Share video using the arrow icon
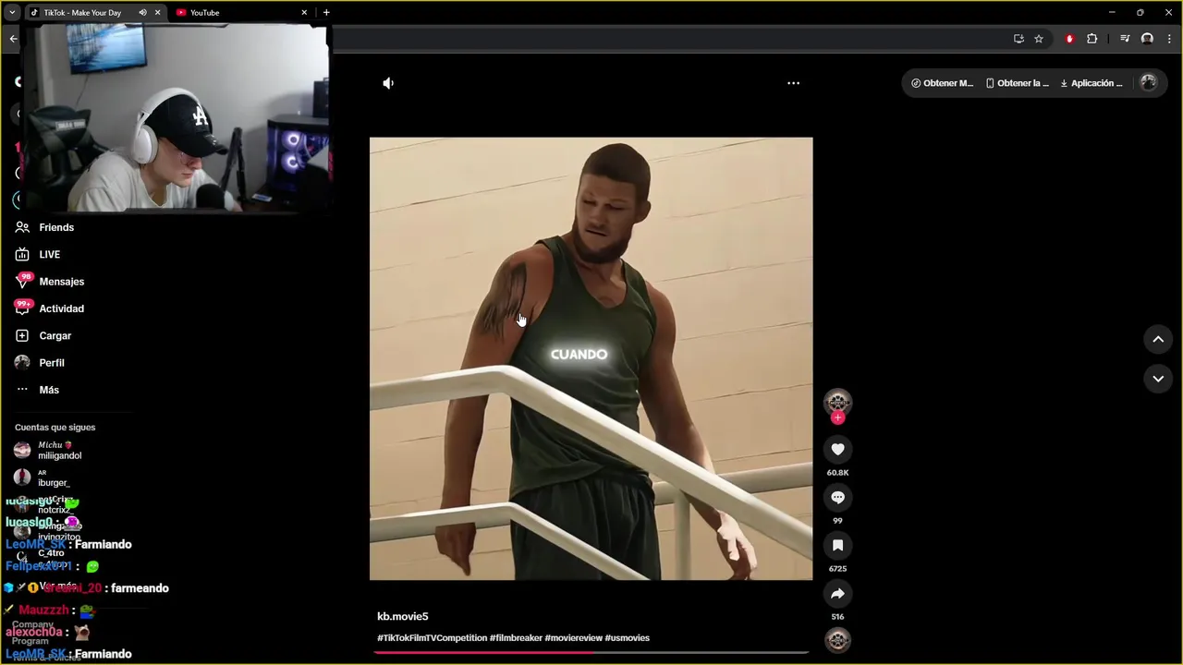The height and width of the screenshot is (665, 1183). (x=837, y=593)
